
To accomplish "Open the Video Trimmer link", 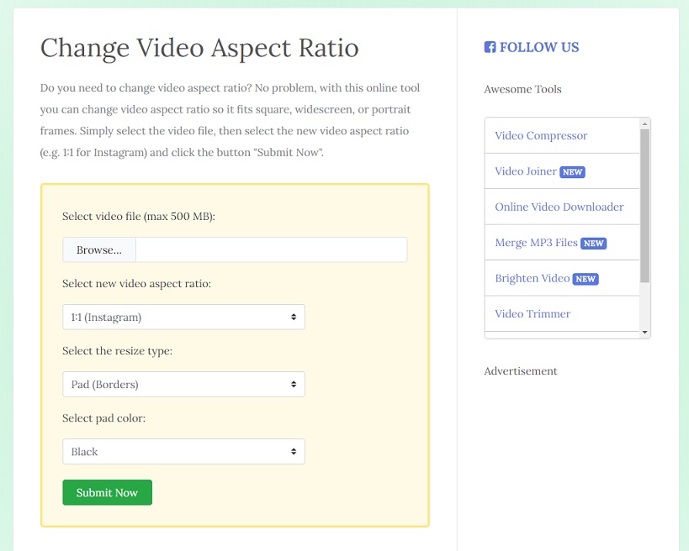I will (533, 313).
